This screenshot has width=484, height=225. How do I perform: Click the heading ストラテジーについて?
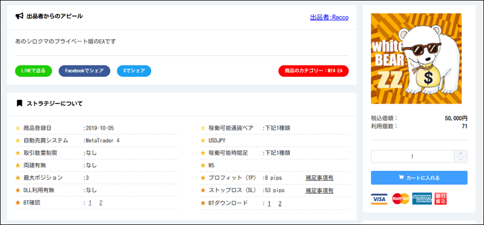pos(55,104)
